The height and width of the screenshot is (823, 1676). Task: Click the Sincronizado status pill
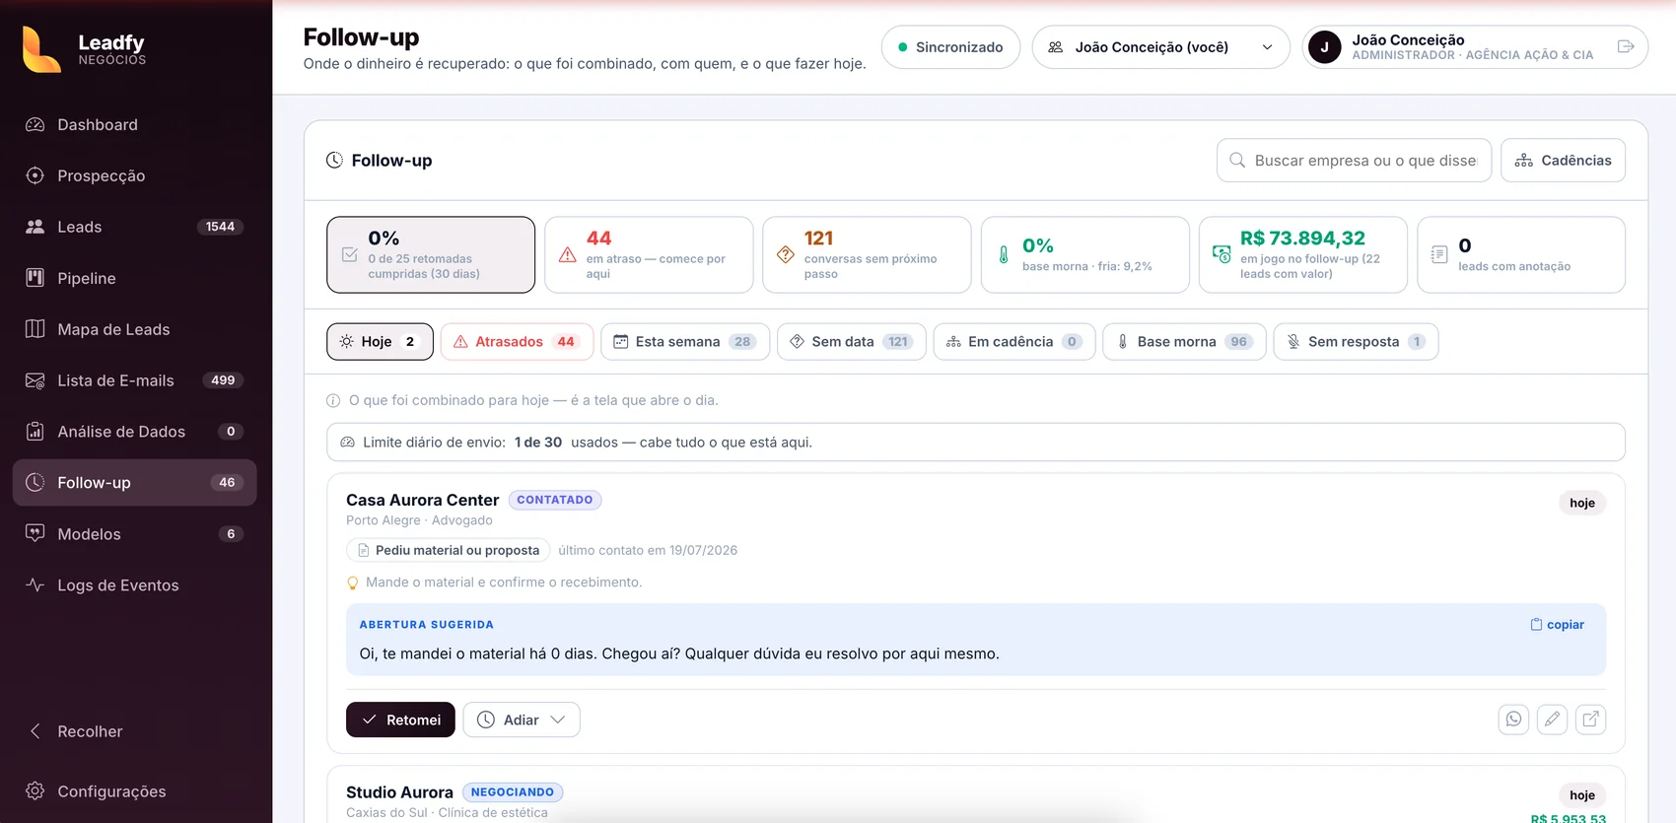(x=950, y=47)
